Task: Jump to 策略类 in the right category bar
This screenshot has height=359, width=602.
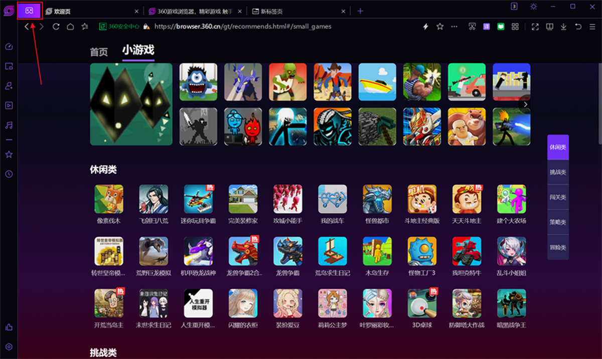Action: [x=558, y=222]
